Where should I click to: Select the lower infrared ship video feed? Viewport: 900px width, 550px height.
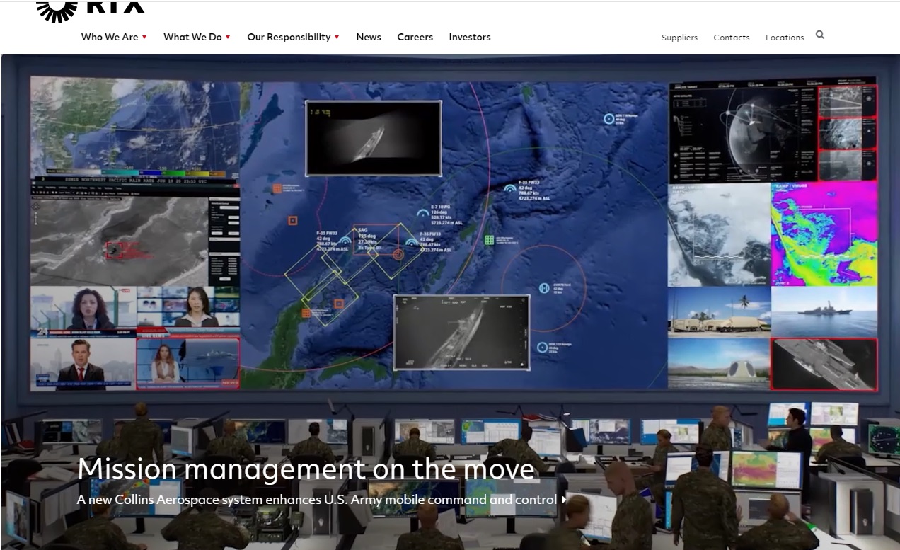tap(461, 332)
